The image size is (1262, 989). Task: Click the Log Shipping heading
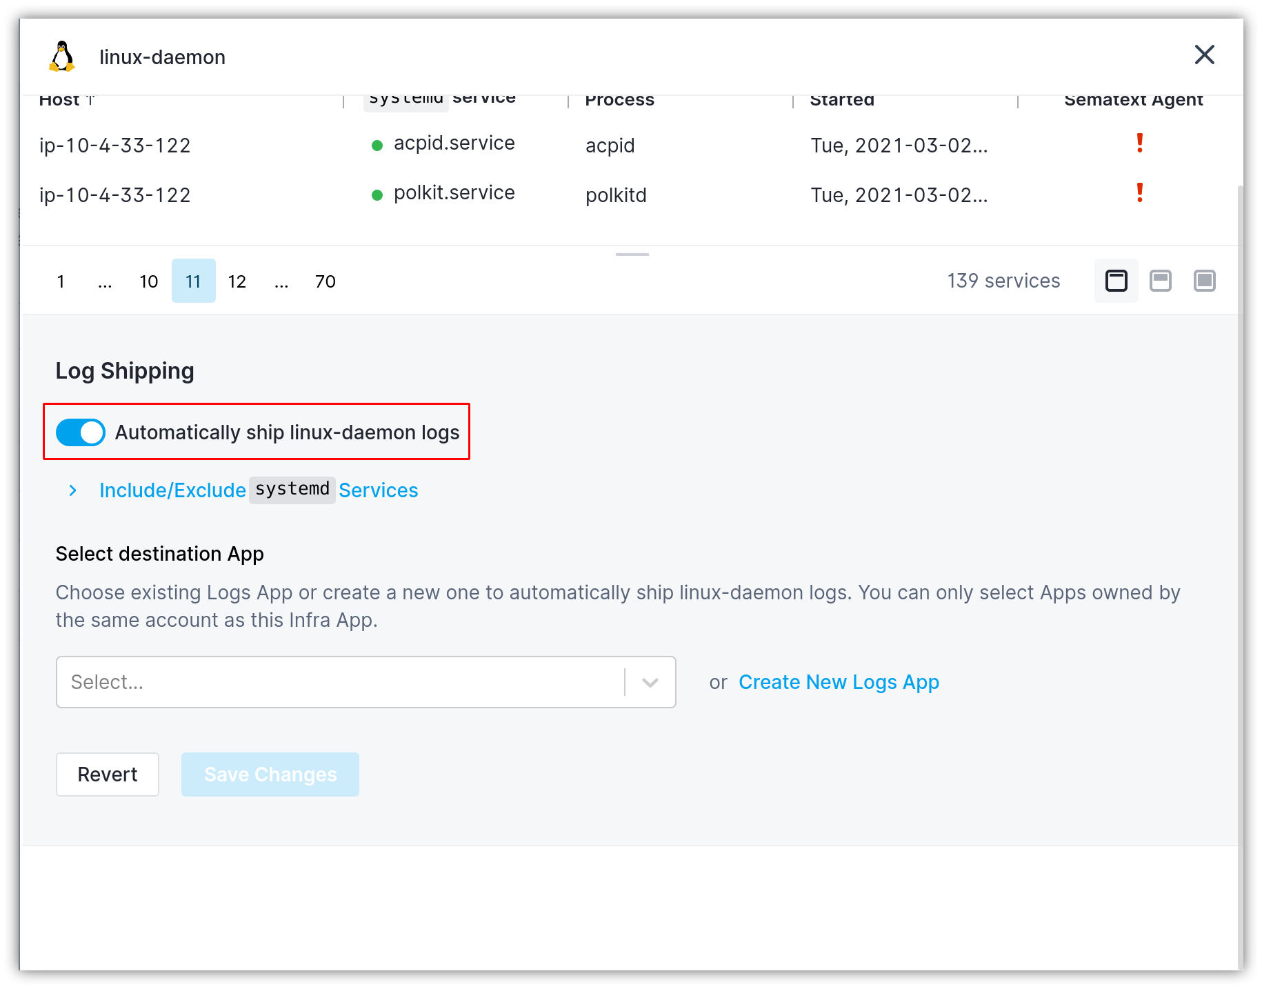(125, 371)
